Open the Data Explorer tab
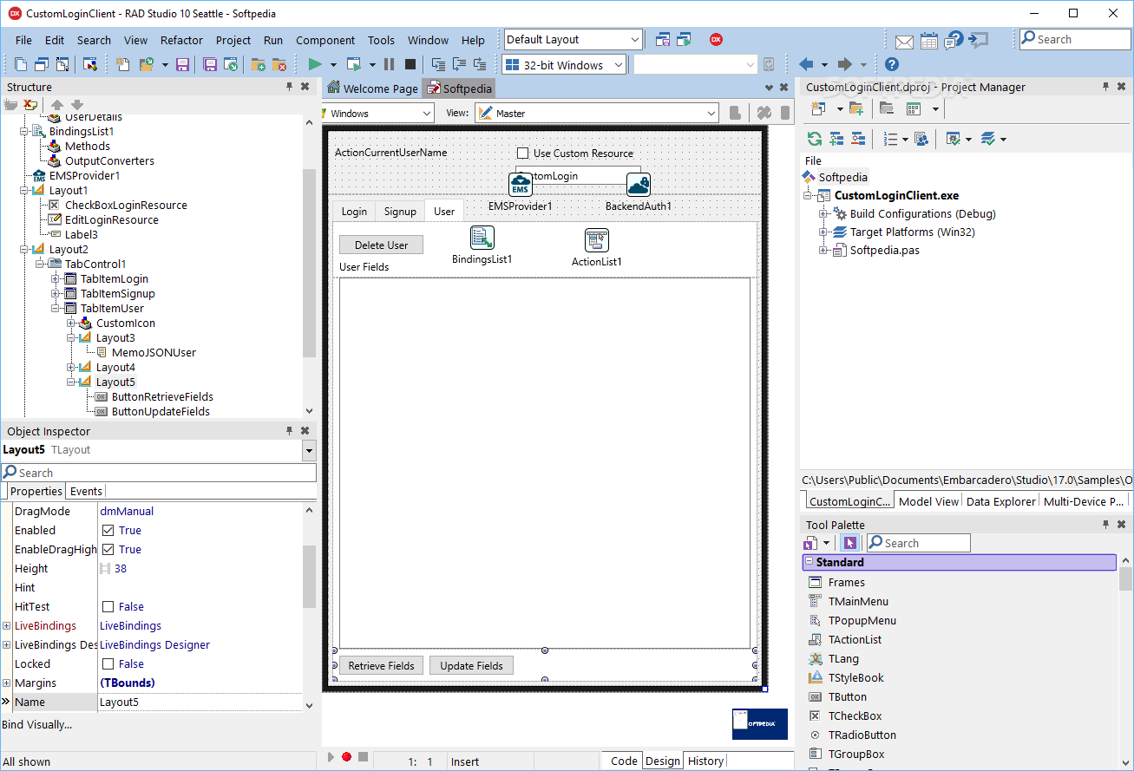 (x=1000, y=501)
